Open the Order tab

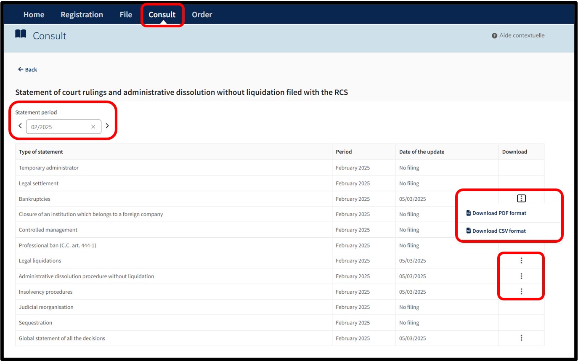pos(202,15)
